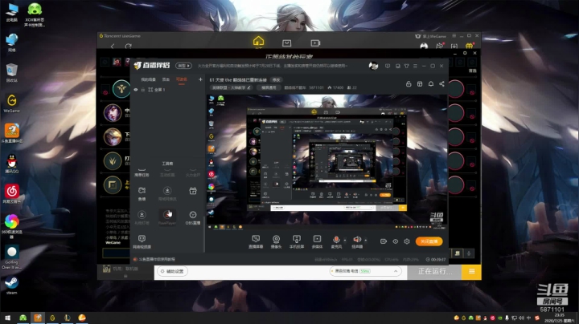Add phone screen source

point(297,241)
